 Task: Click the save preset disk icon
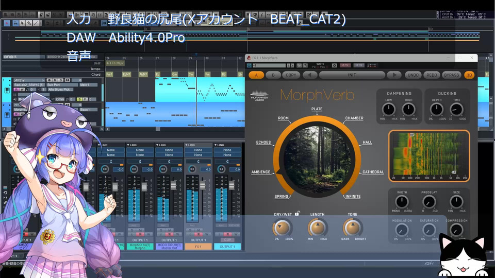(x=305, y=65)
